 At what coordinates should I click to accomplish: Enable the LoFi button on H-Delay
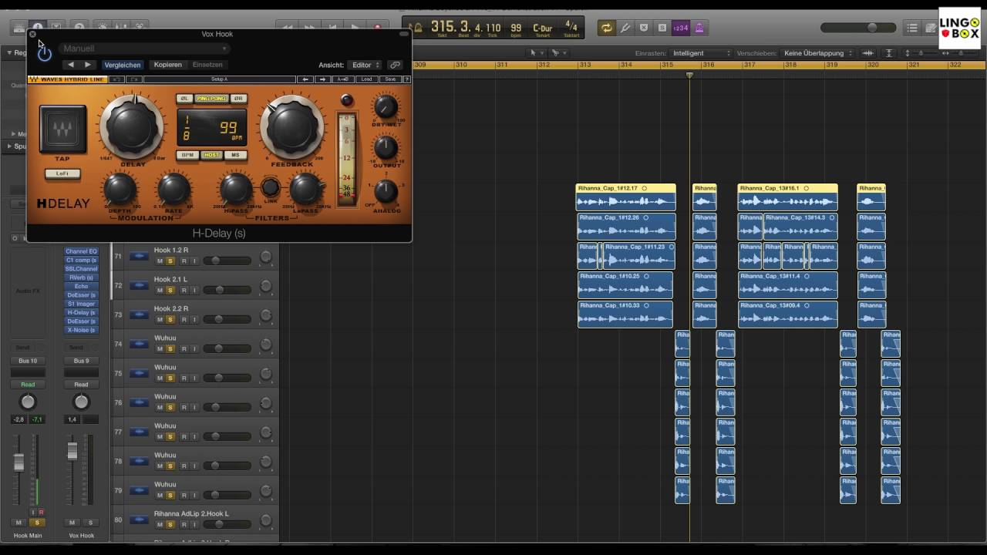pyautogui.click(x=62, y=173)
